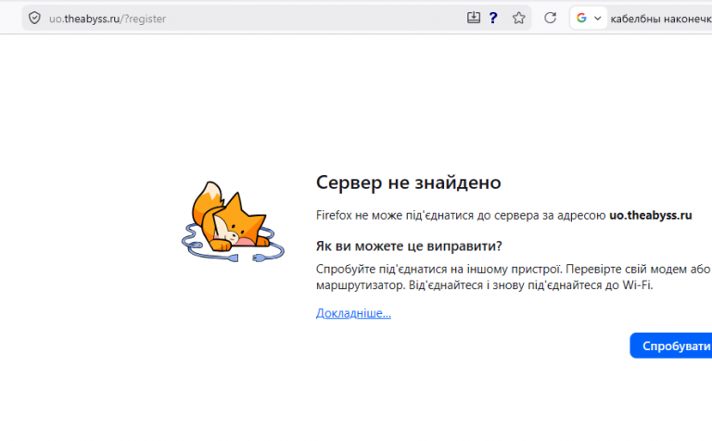
Task: Open the 'Докладніше...' link
Action: pos(353,313)
